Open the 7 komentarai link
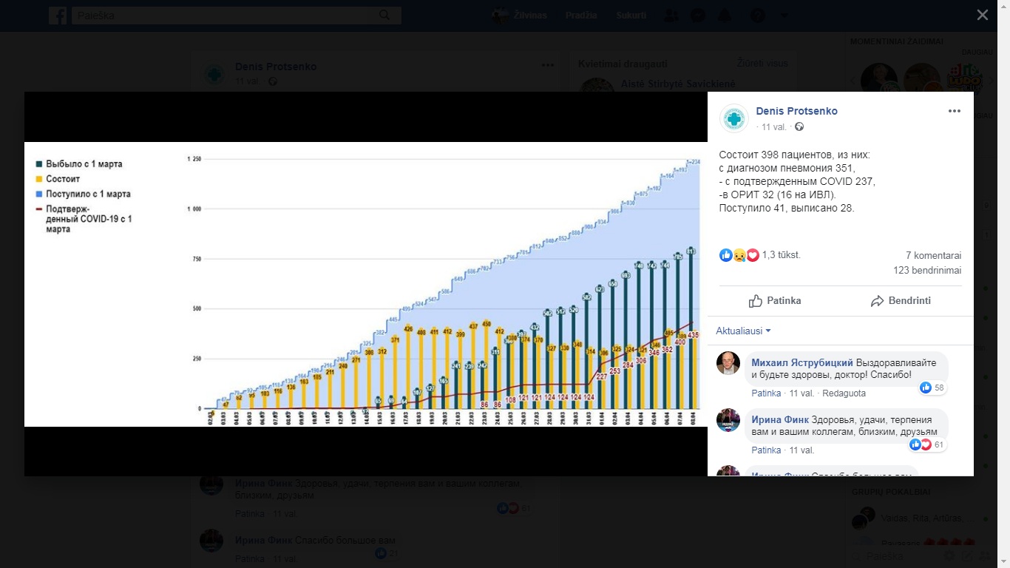1010x568 pixels. (934, 256)
